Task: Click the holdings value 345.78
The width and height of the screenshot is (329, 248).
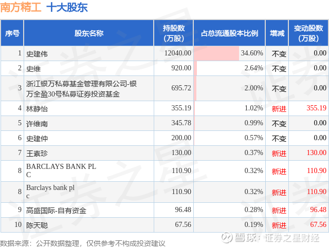Action: pos(181,123)
